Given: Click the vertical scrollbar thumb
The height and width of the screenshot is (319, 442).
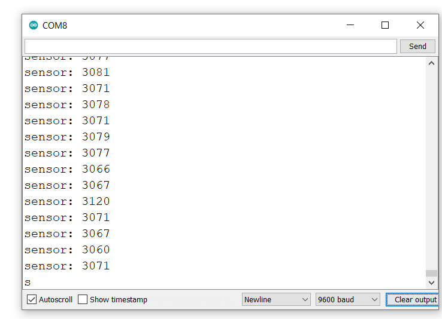Looking at the screenshot, I should click(x=432, y=273).
